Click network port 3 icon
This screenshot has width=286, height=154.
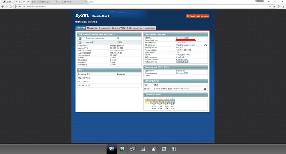[x=154, y=102]
